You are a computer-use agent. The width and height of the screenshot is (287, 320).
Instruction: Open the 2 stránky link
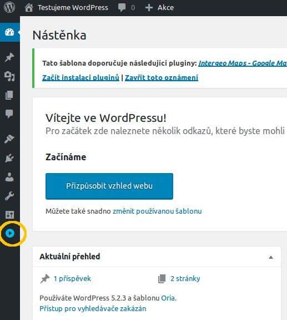185,279
